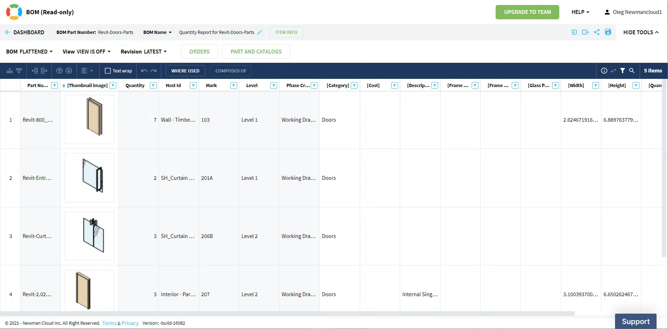This screenshot has height=329, width=668.
Task: Open the Revit-800 timber door thumbnail
Action: [89, 120]
